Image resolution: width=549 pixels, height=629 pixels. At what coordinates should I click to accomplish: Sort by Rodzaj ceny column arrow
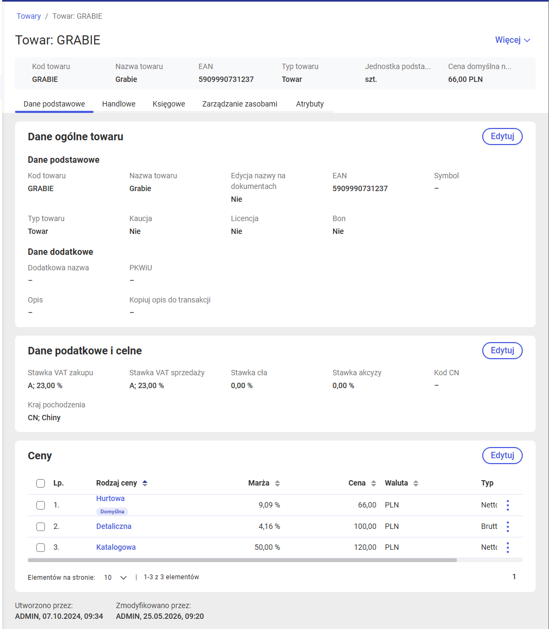pos(145,483)
